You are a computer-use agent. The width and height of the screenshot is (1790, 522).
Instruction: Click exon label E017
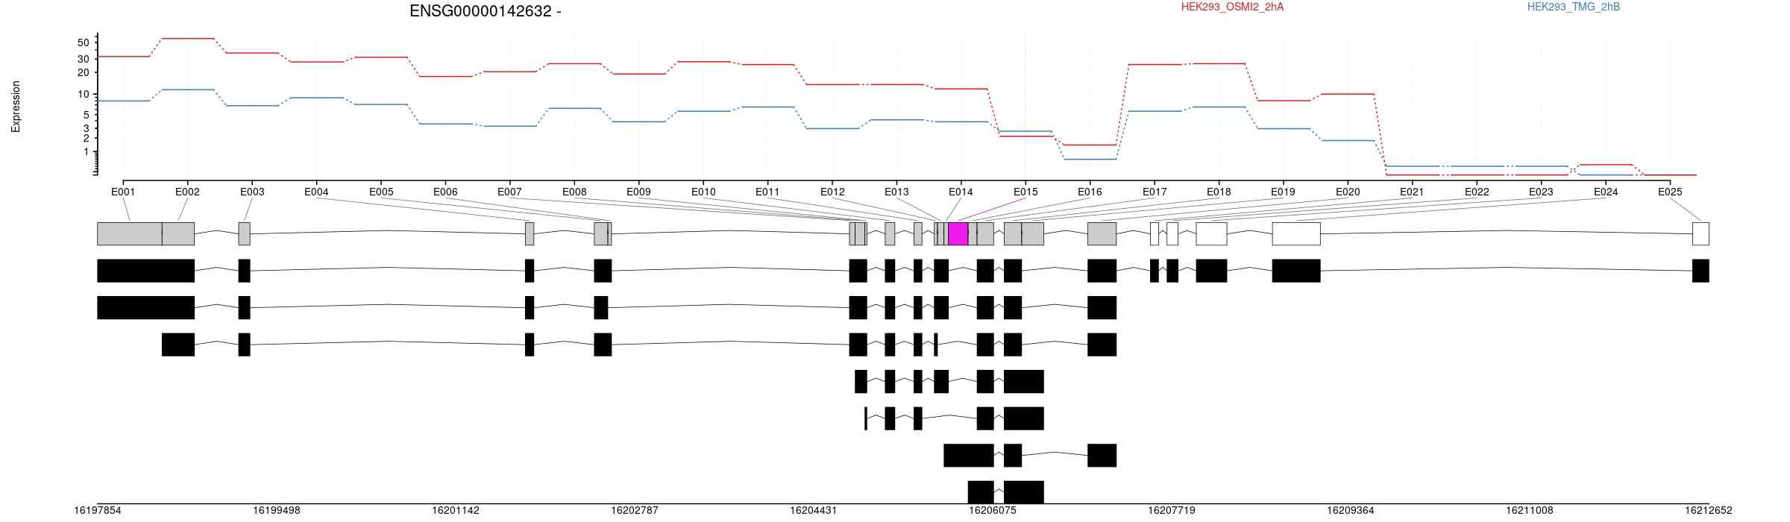1155,192
